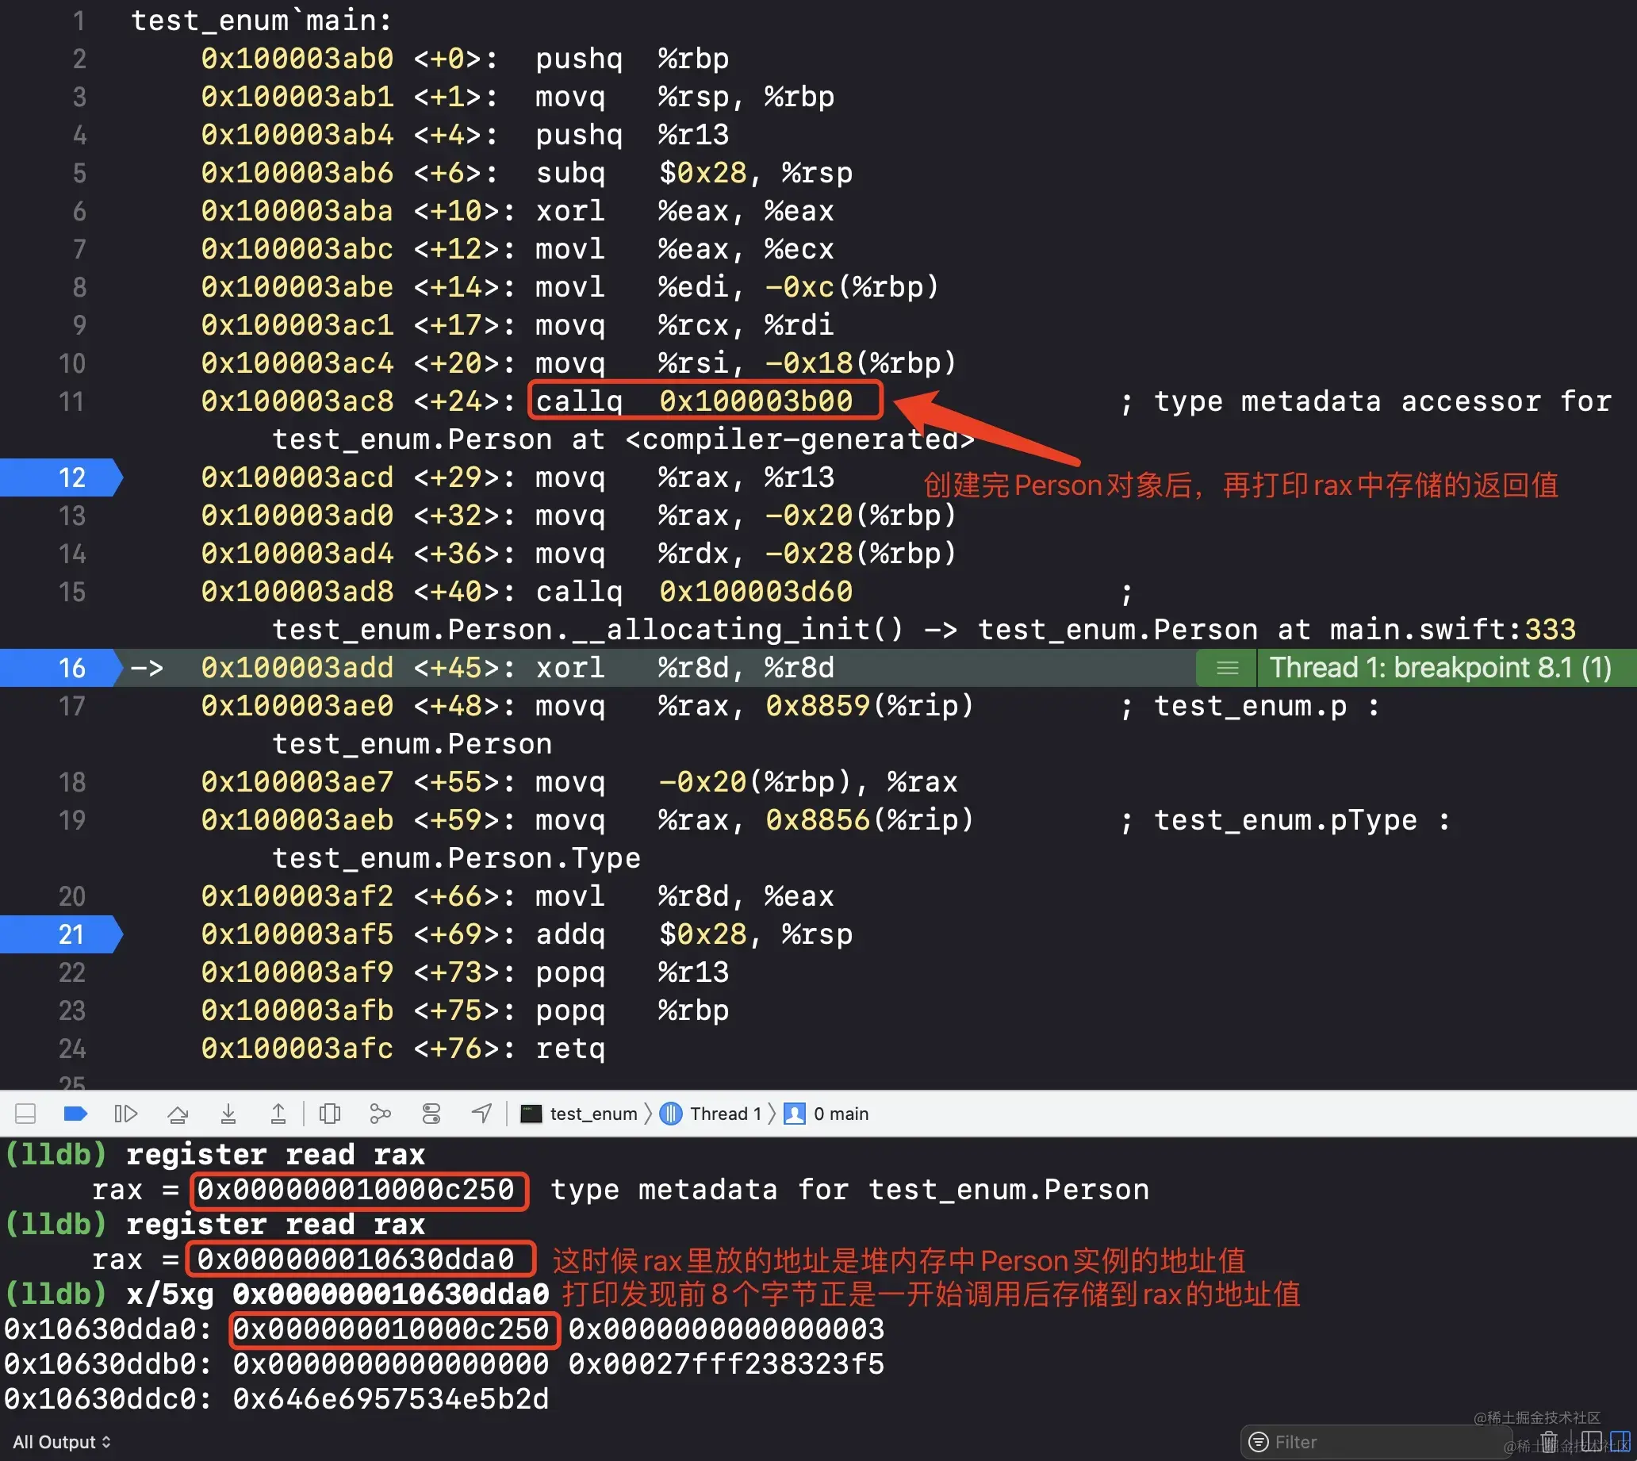Image resolution: width=1637 pixels, height=1461 pixels.
Task: Click the Step Out arrow icon
Action: [278, 1114]
